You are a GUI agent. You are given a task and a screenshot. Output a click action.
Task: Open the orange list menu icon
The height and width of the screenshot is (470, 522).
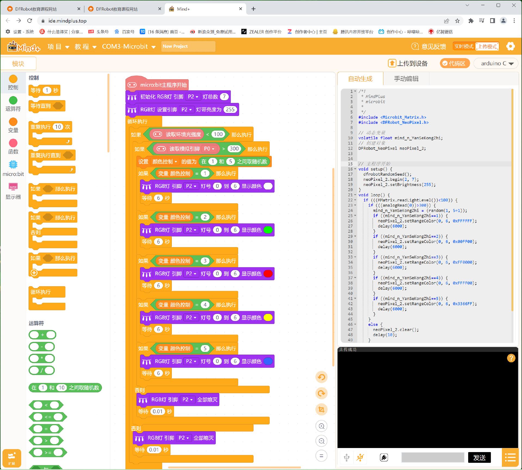[510, 458]
